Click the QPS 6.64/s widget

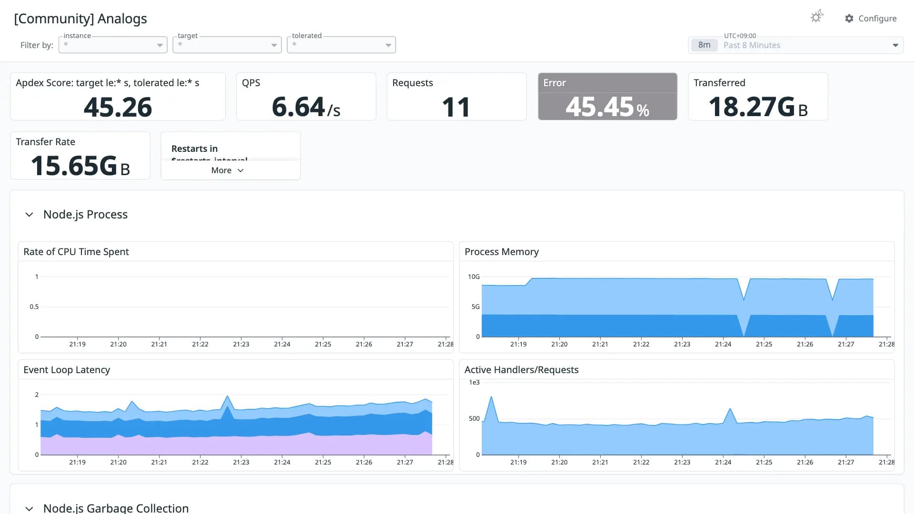[306, 97]
